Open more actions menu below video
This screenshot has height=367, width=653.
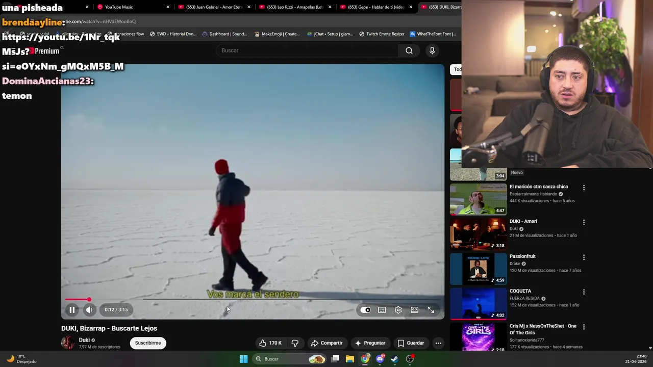click(438, 343)
